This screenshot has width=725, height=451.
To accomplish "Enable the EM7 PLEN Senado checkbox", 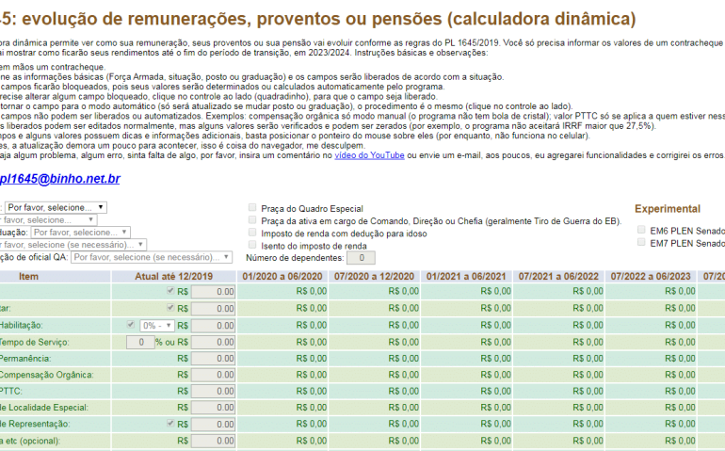I will (641, 242).
